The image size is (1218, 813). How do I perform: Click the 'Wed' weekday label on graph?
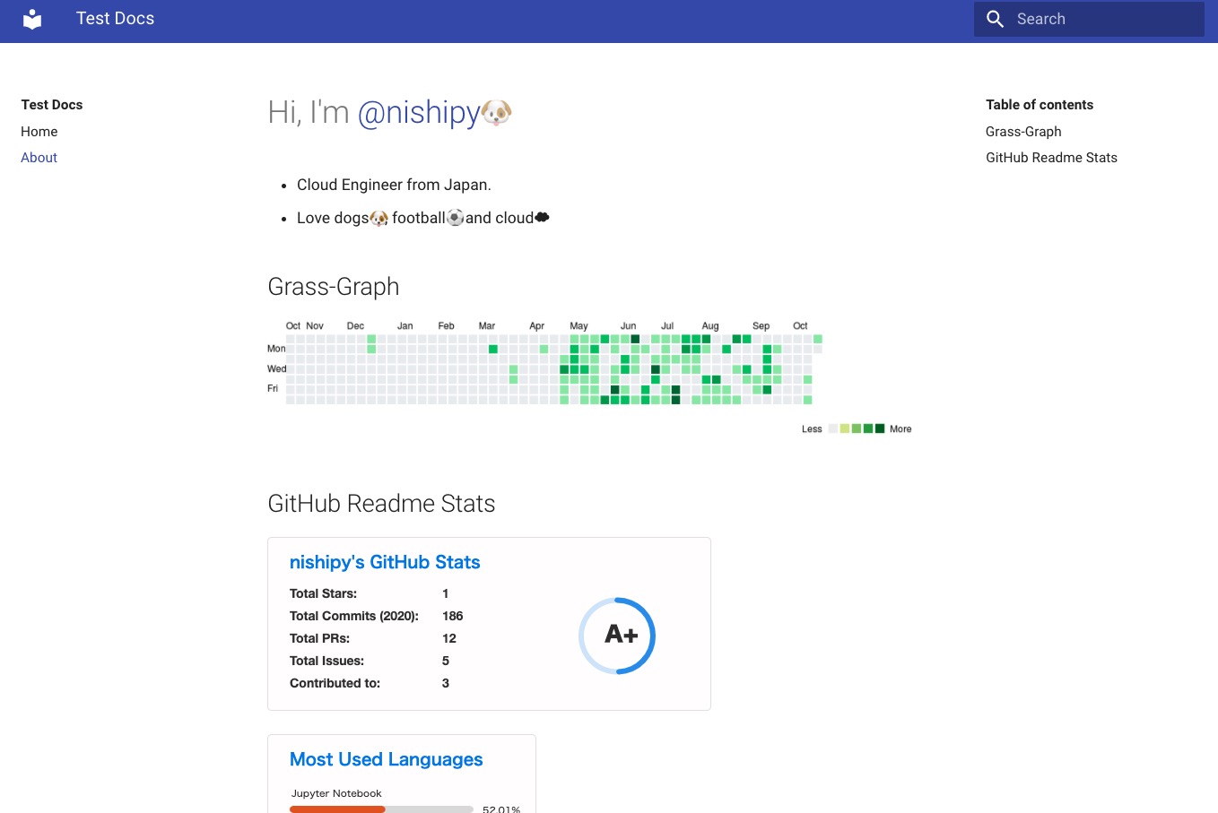point(276,368)
